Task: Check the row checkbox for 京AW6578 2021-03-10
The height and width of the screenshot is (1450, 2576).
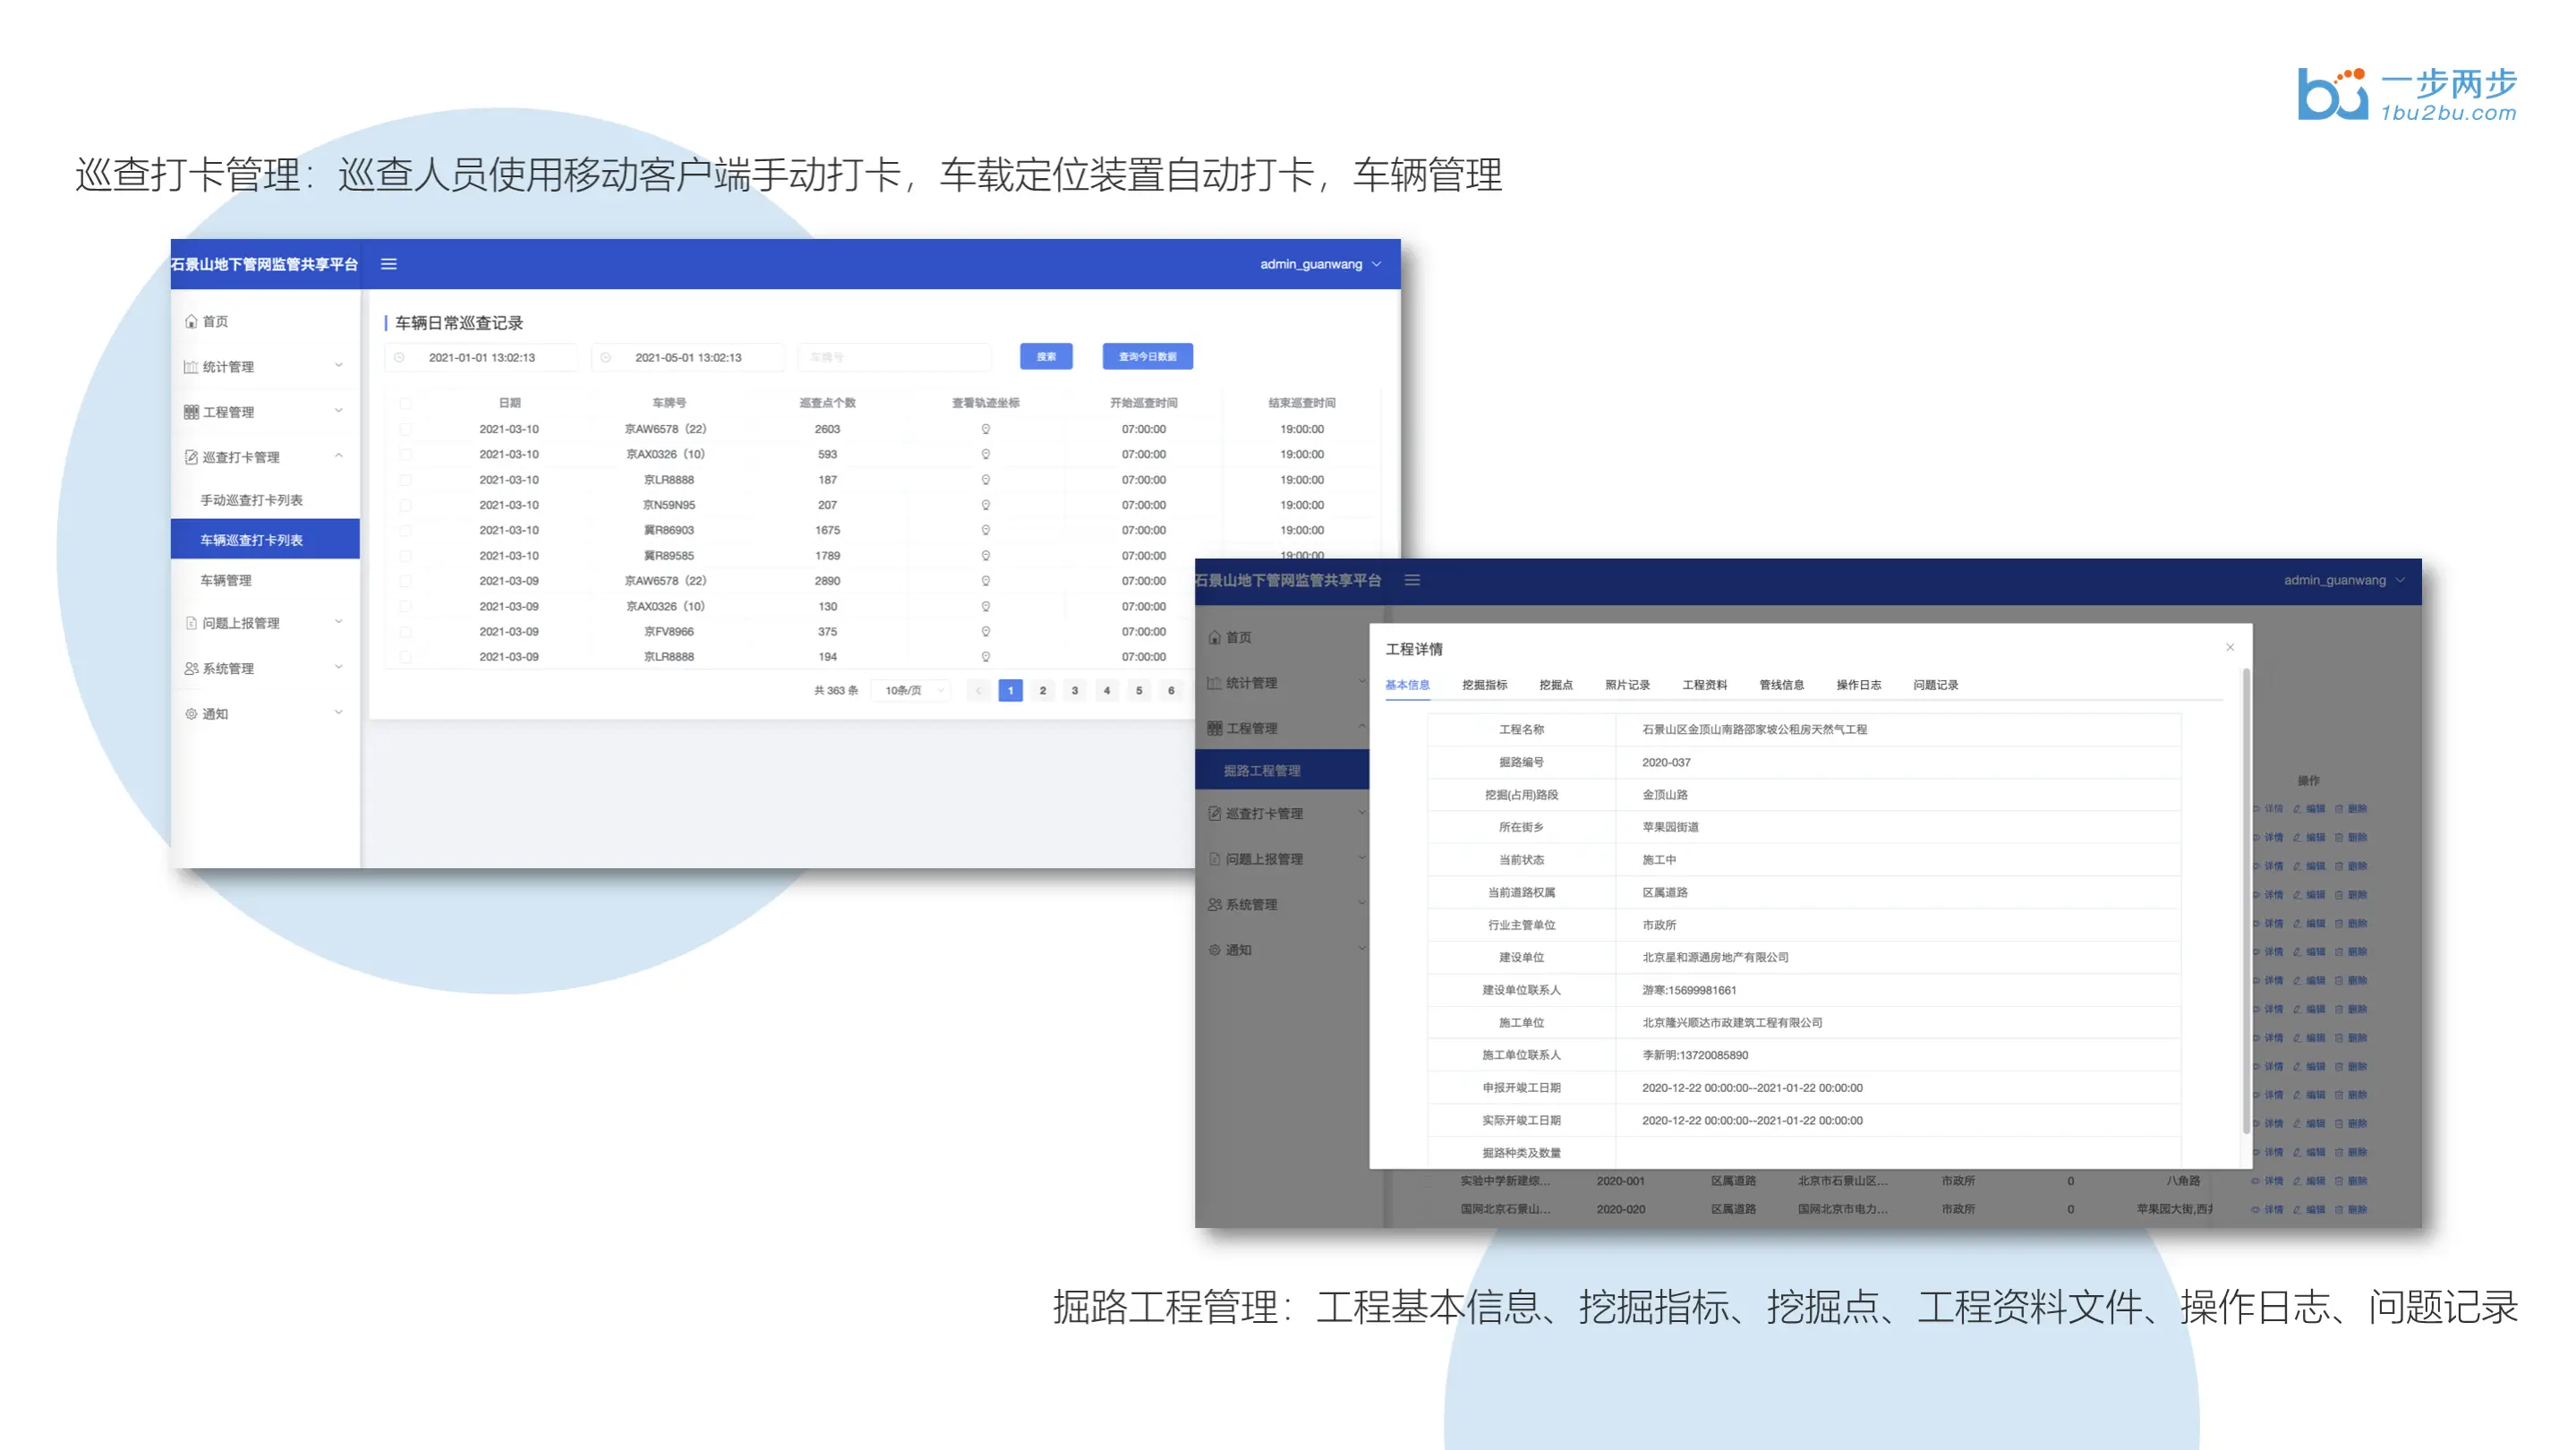Action: tap(405, 429)
